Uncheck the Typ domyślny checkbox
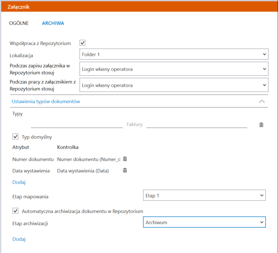 coord(15,137)
